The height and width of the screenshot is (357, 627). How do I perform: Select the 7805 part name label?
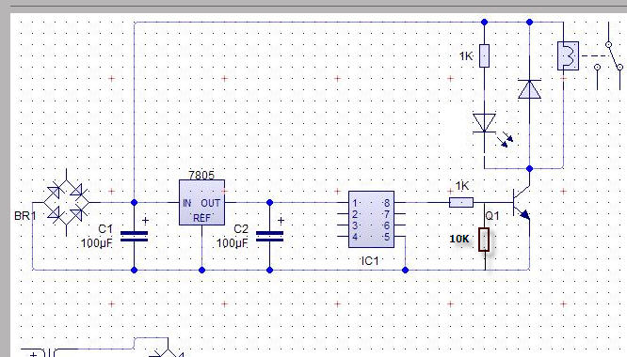tap(201, 175)
